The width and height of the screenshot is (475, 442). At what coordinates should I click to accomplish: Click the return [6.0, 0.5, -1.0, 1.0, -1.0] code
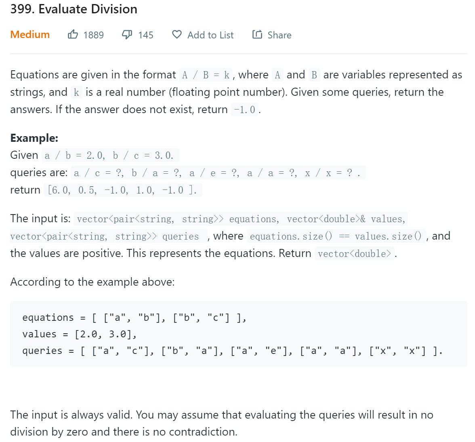tap(123, 190)
